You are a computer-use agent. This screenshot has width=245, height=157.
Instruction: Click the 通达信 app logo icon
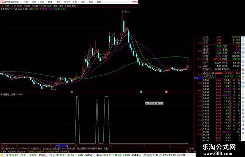(x=2, y=2)
